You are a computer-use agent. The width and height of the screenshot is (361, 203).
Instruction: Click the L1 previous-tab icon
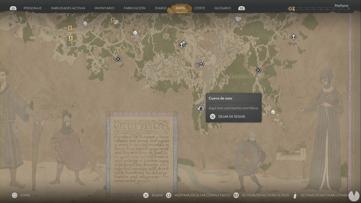pos(13,8)
